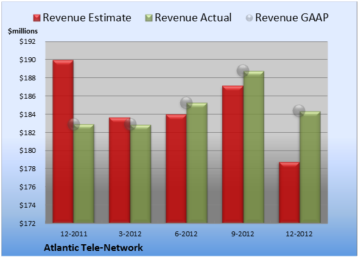Click the GAAP marker for 12-2012
Screen dimensions: 358x257
[299, 111]
